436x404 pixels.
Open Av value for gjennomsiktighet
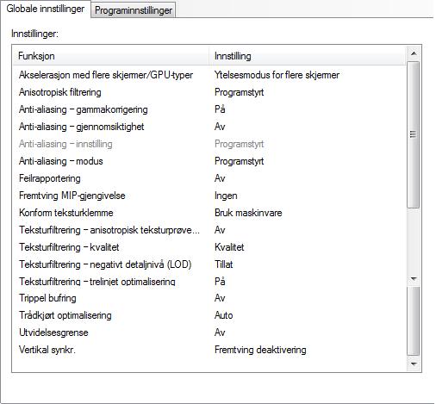click(x=220, y=127)
